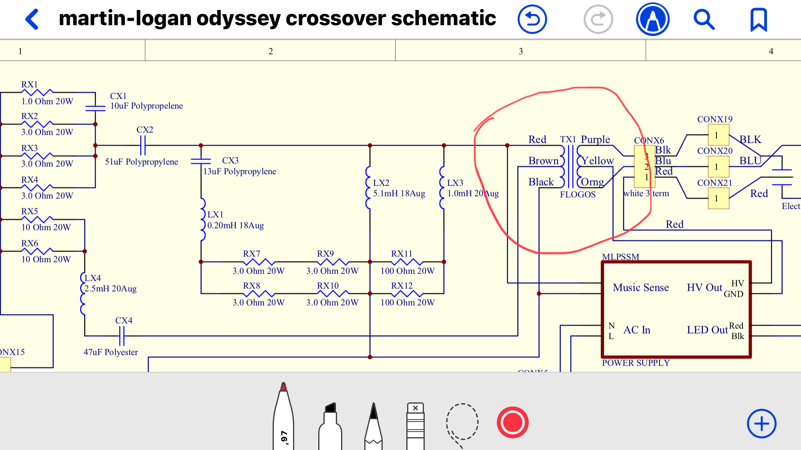This screenshot has height=450, width=801.
Task: Select the red marker pen tool
Action: point(283,416)
